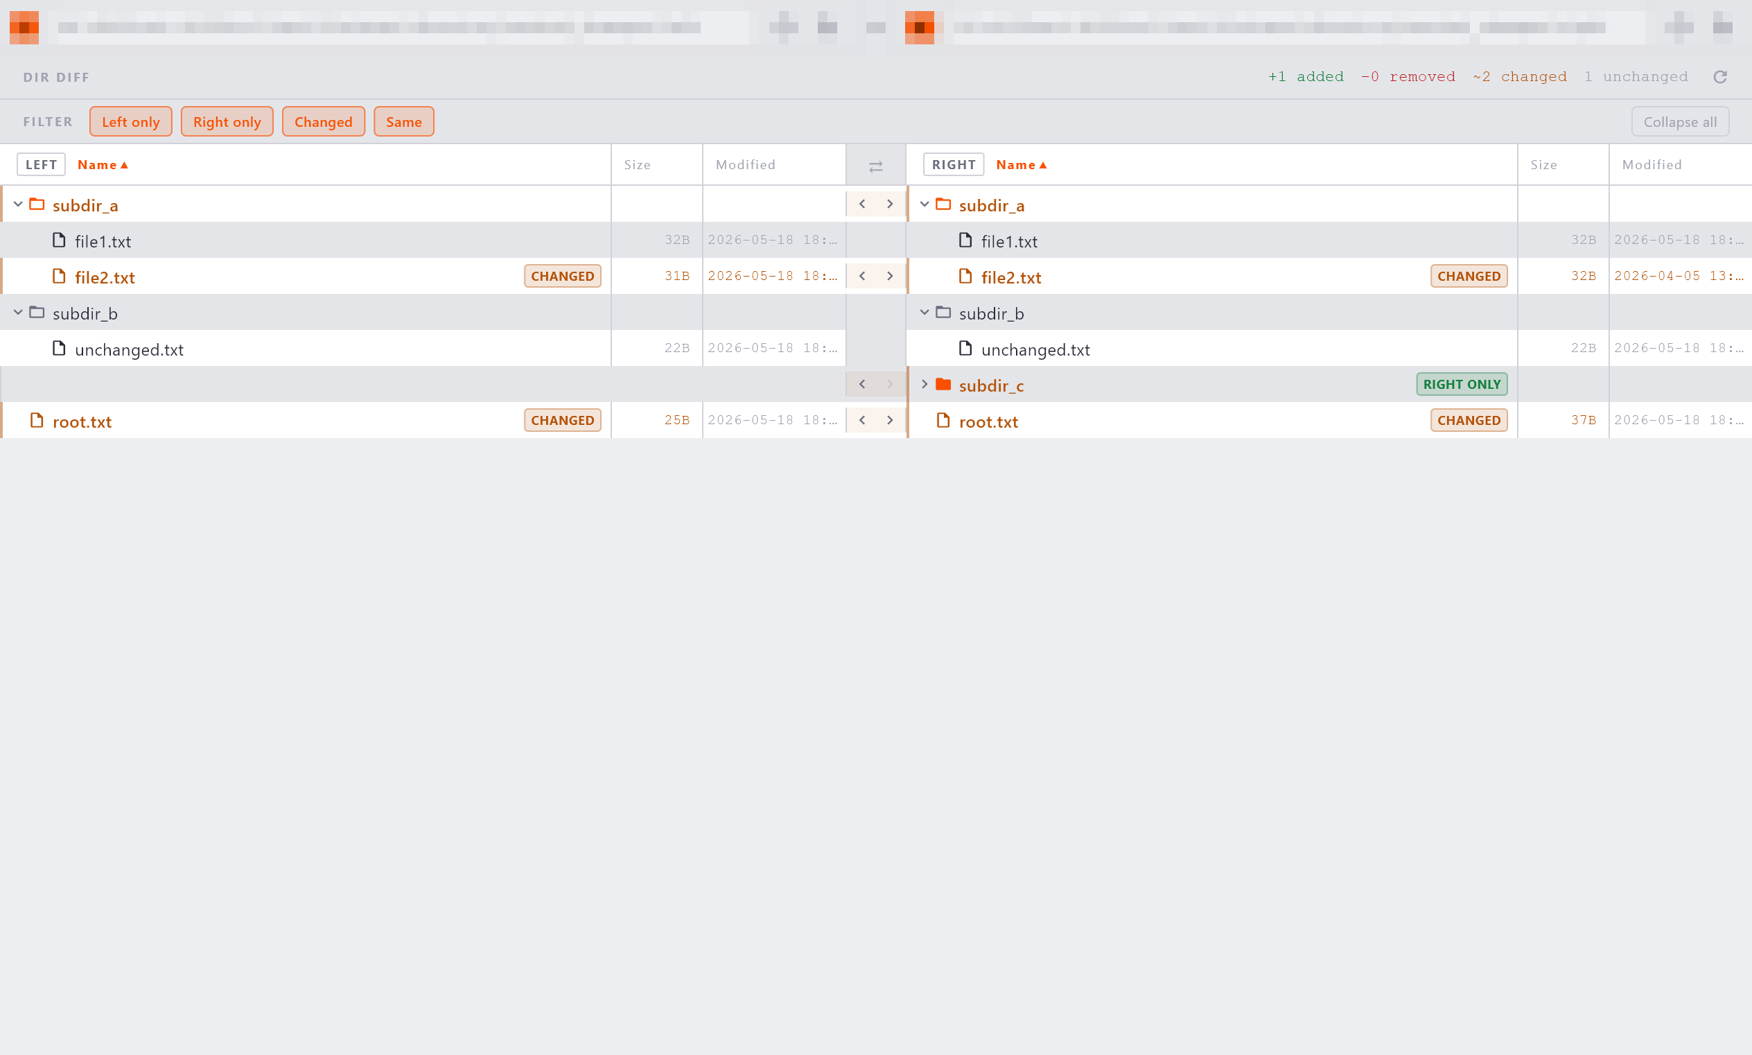The image size is (1752, 1055).
Task: Sort left pane by Modified
Action: click(x=746, y=165)
